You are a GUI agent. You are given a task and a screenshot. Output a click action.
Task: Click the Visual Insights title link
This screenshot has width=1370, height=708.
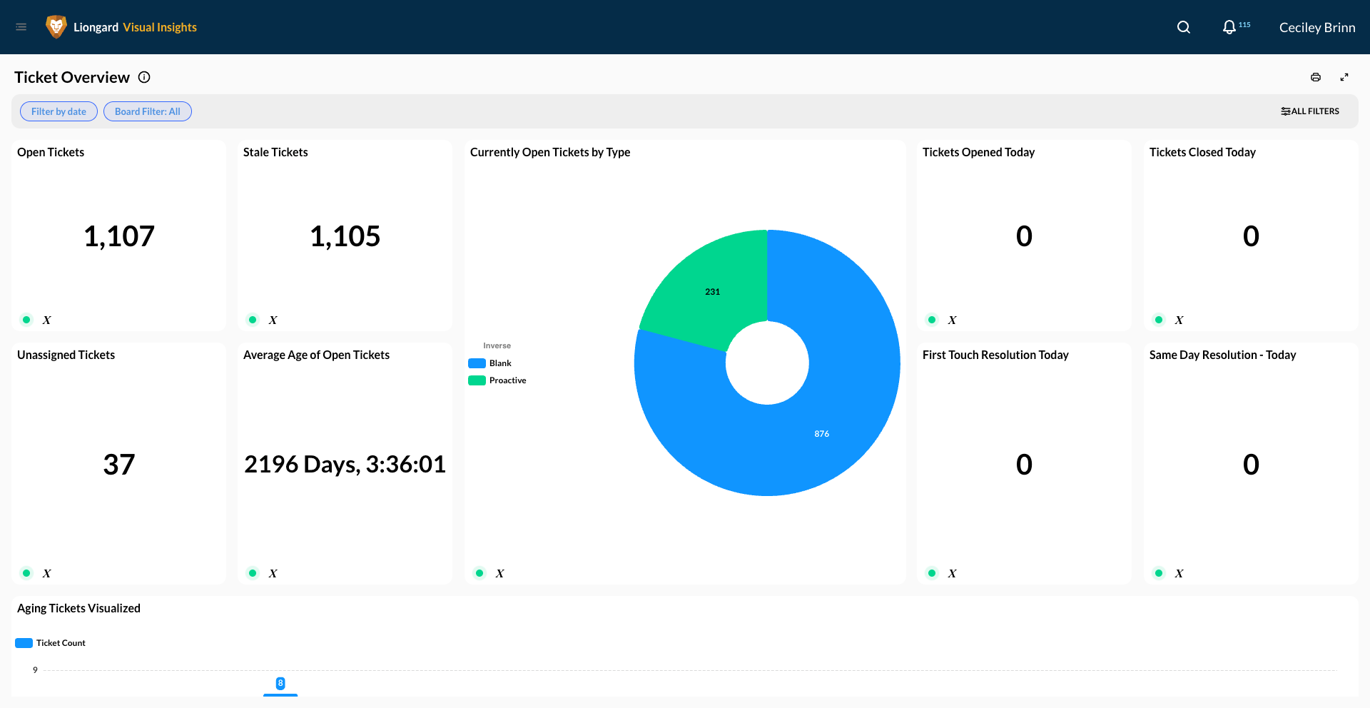(160, 27)
